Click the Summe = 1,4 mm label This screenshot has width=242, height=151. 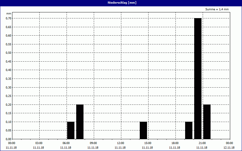(217, 9)
